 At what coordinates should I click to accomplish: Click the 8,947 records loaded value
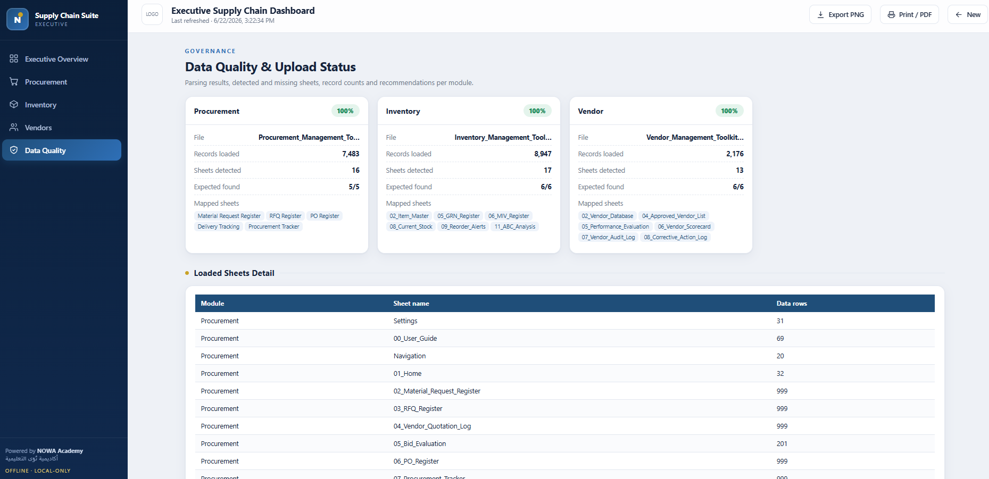click(x=543, y=154)
